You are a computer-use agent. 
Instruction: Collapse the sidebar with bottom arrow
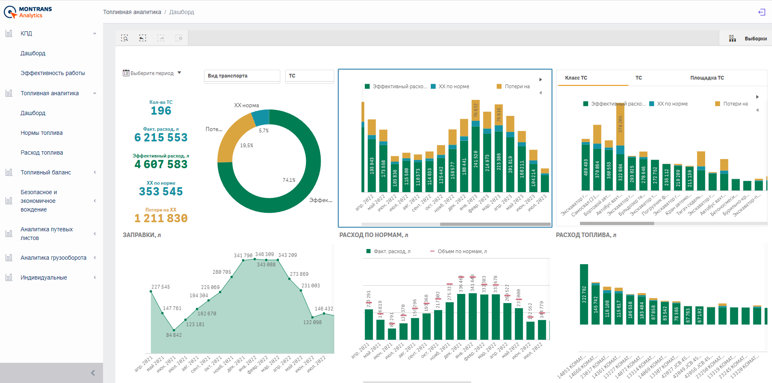[93, 373]
